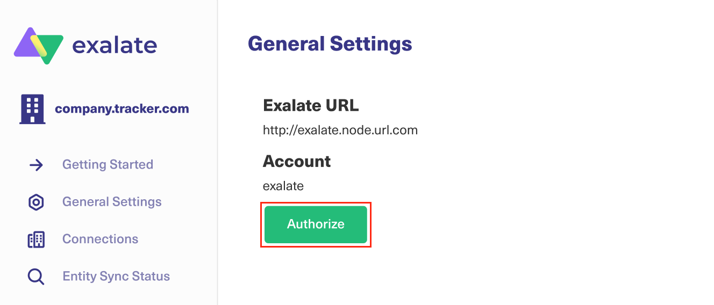Viewport: 714px width, 305px height.
Task: Click the building icon beside company.tracker.com
Action: (x=32, y=109)
